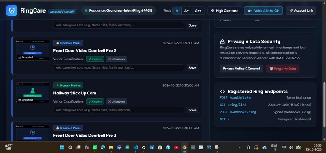Open GitHub Desktop from the taskbar

(144, 147)
